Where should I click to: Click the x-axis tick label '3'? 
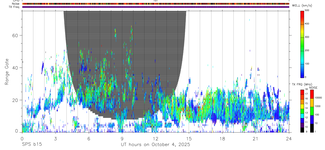tap(55, 139)
